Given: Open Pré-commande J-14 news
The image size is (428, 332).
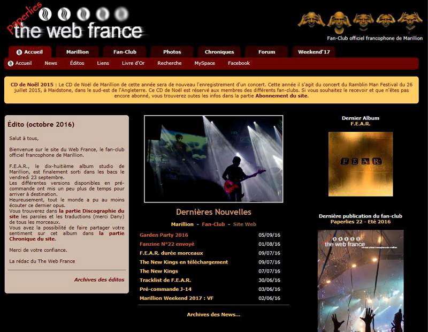Looking at the screenshot, I should [x=165, y=289].
